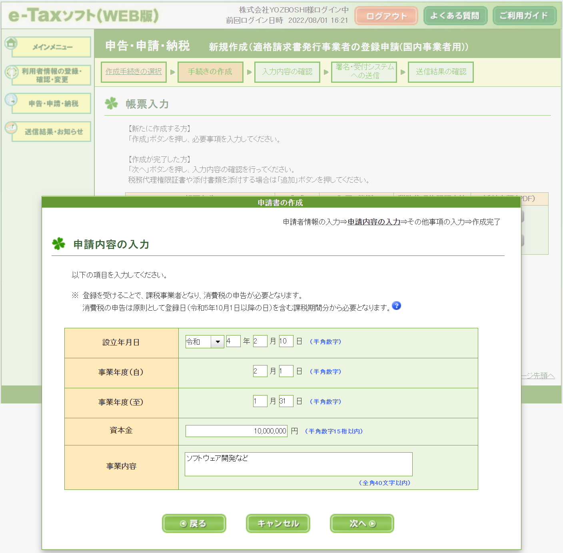Click the 設立年月日 day field

pos(286,341)
